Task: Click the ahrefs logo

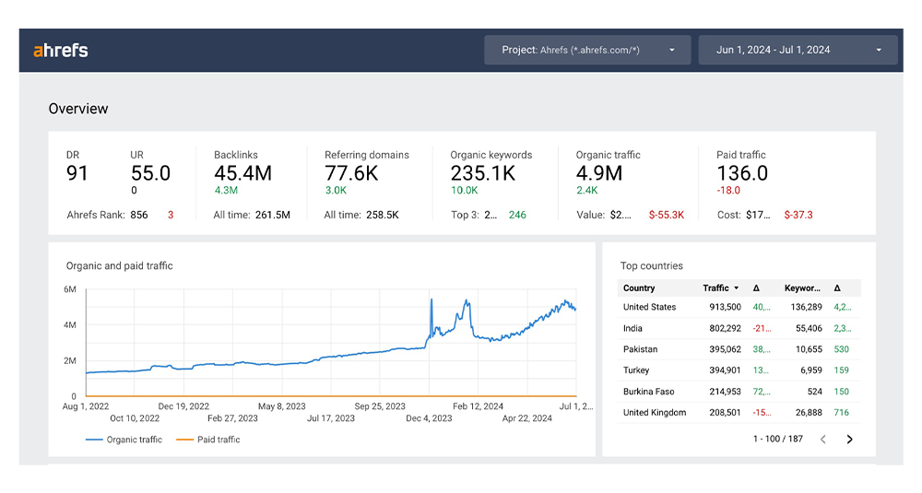Action: [x=61, y=51]
